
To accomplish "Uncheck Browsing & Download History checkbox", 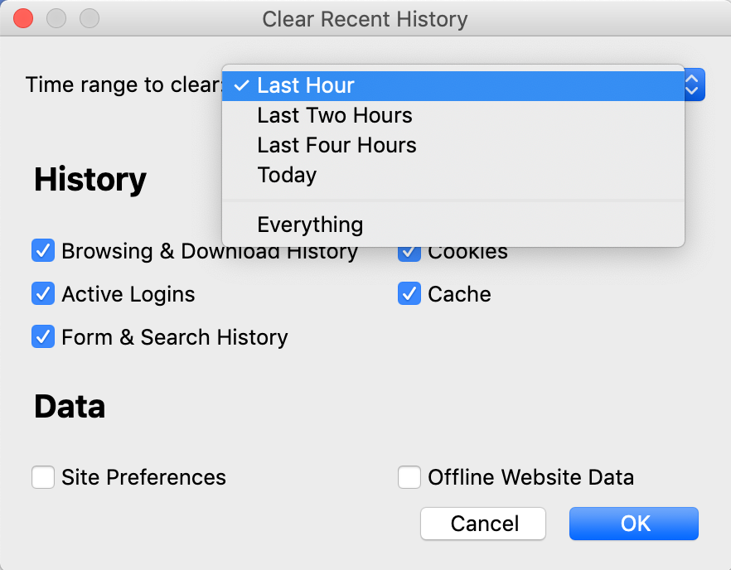I will (x=43, y=251).
